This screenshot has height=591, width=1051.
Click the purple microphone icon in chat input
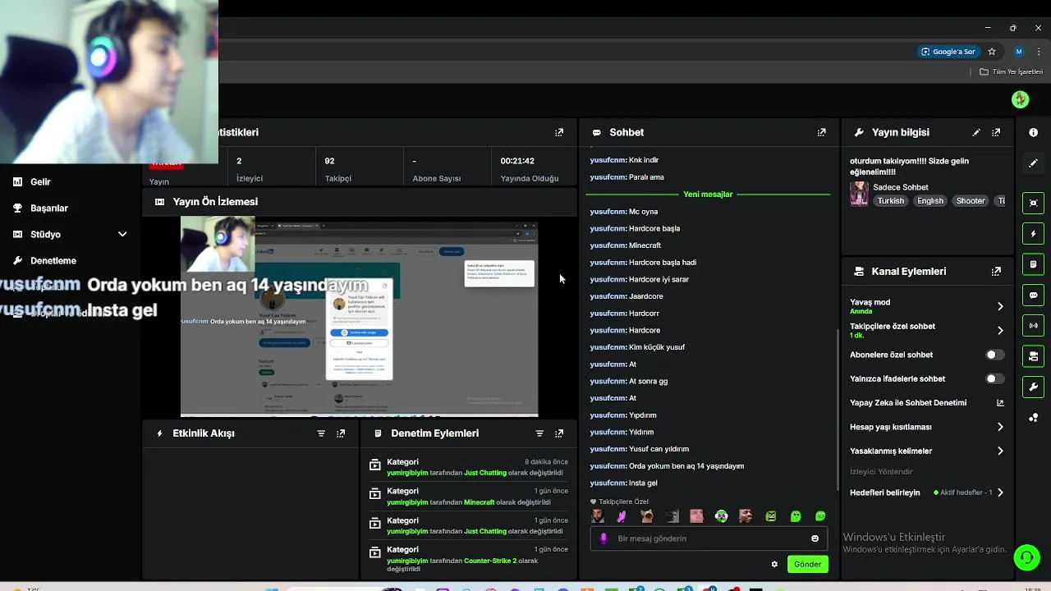[x=604, y=538]
